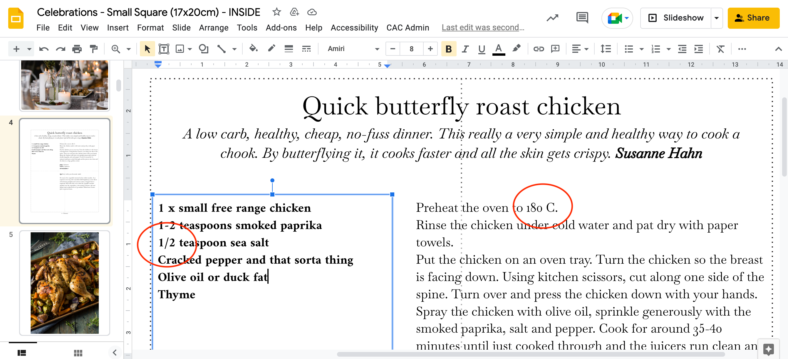Click the Undo icon
This screenshot has width=788, height=359.
click(x=44, y=49)
